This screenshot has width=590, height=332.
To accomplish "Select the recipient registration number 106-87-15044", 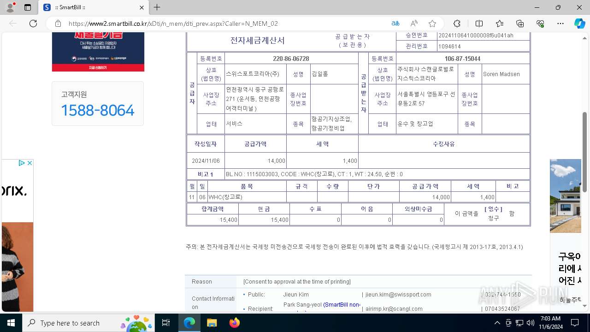I will coord(463,59).
